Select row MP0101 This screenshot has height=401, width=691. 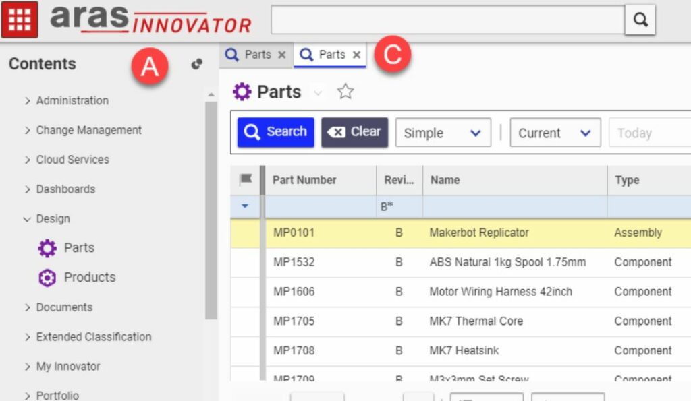click(460, 233)
